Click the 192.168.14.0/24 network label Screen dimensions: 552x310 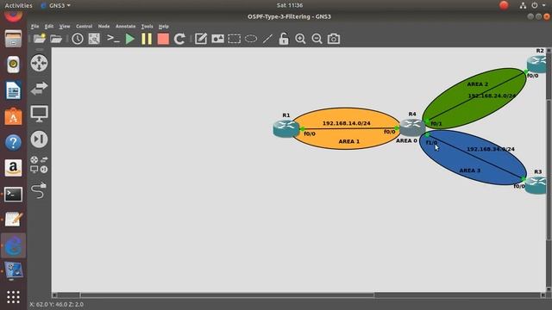click(x=347, y=123)
